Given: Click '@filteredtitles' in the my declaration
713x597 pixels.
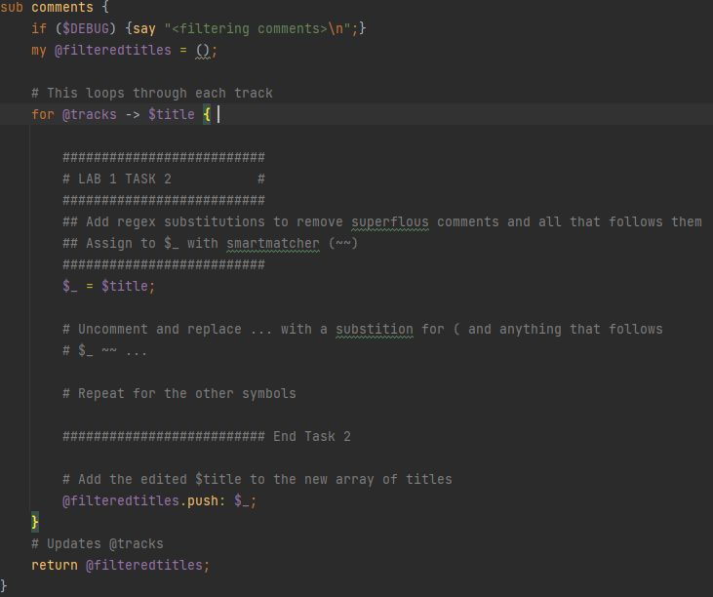Looking at the screenshot, I should 113,50.
